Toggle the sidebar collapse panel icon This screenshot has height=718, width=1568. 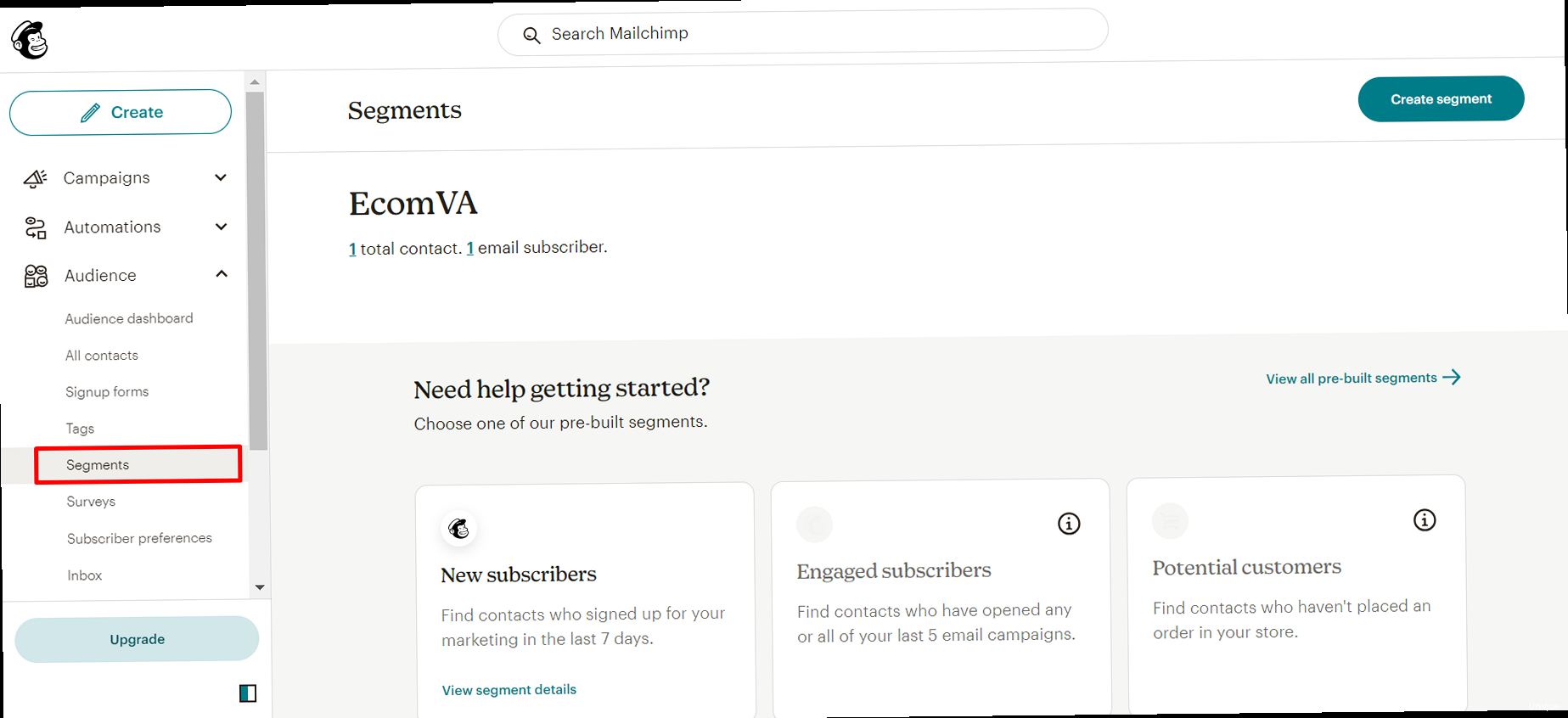(x=248, y=693)
